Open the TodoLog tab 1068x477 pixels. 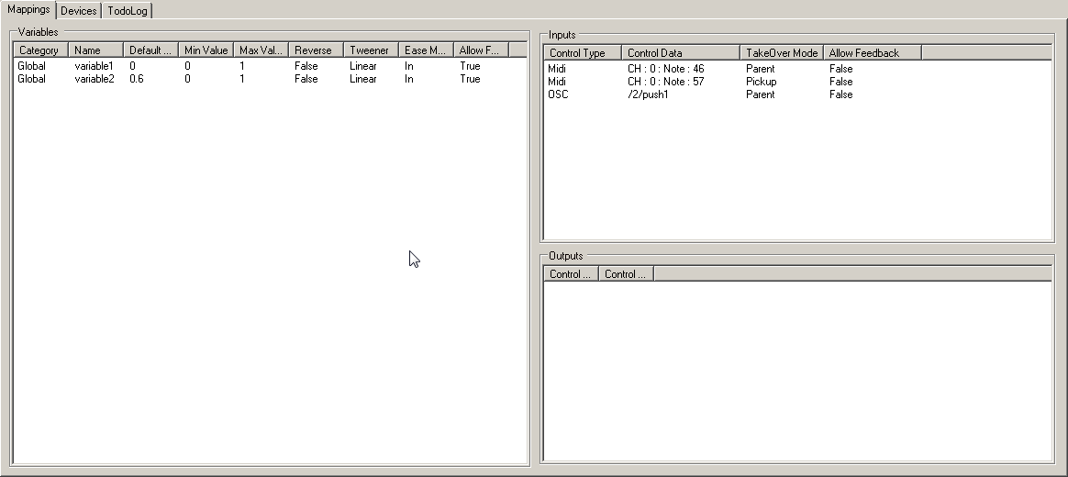[x=127, y=11]
